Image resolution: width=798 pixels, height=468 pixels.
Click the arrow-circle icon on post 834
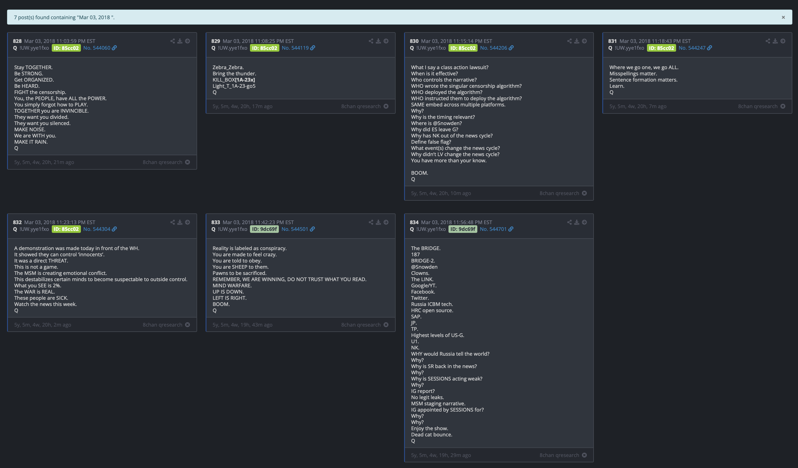click(584, 222)
